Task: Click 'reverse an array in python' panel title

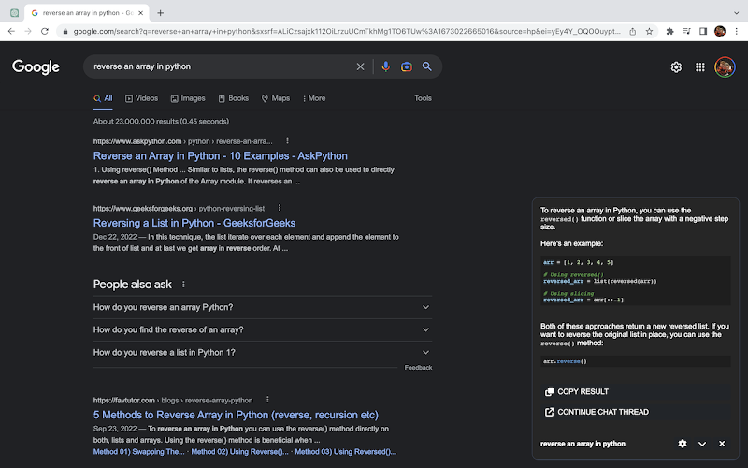Action: point(583,444)
